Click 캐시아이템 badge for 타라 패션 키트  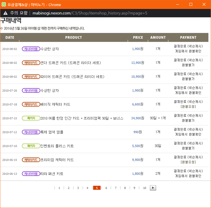[31, 174]
